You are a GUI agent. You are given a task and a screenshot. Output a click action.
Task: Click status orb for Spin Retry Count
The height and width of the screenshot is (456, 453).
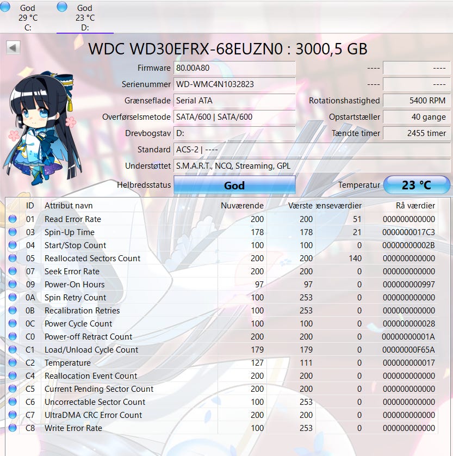[13, 297]
